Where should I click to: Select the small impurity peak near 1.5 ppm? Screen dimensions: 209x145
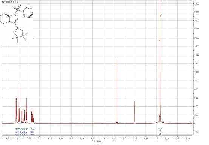157,122
